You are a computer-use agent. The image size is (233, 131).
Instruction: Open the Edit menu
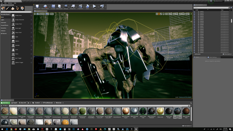[x=5, y=3]
